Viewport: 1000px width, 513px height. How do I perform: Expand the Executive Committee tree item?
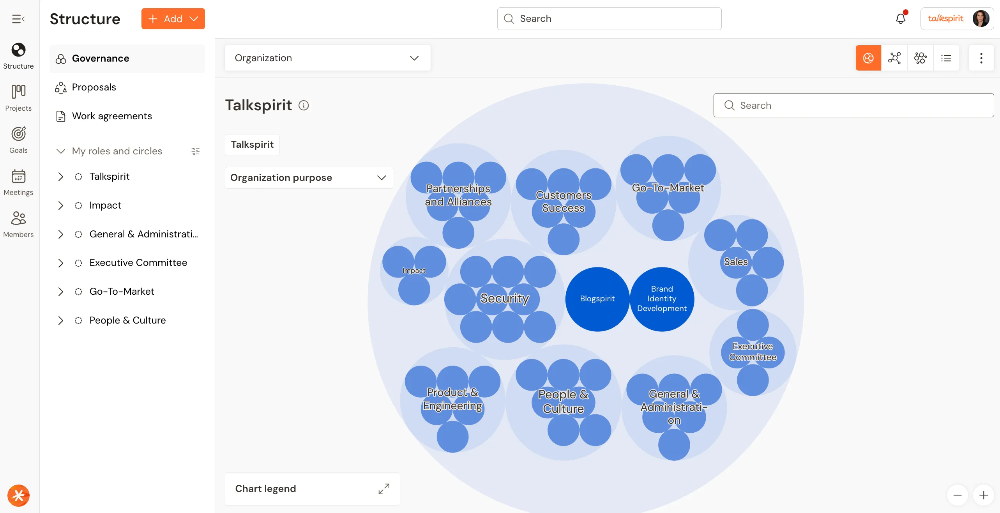coord(61,263)
